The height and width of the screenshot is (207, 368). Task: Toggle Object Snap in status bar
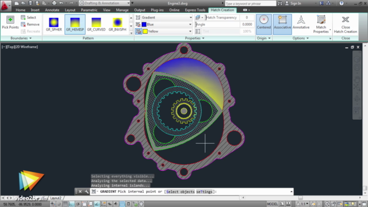click(x=84, y=204)
